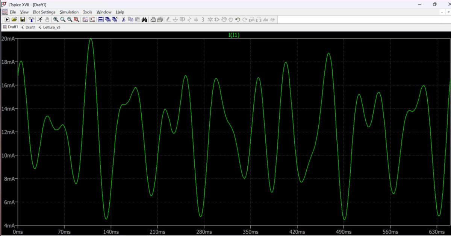Viewport: 451px width, 236px height.
Task: Open the Simulation menu
Action: [69, 12]
